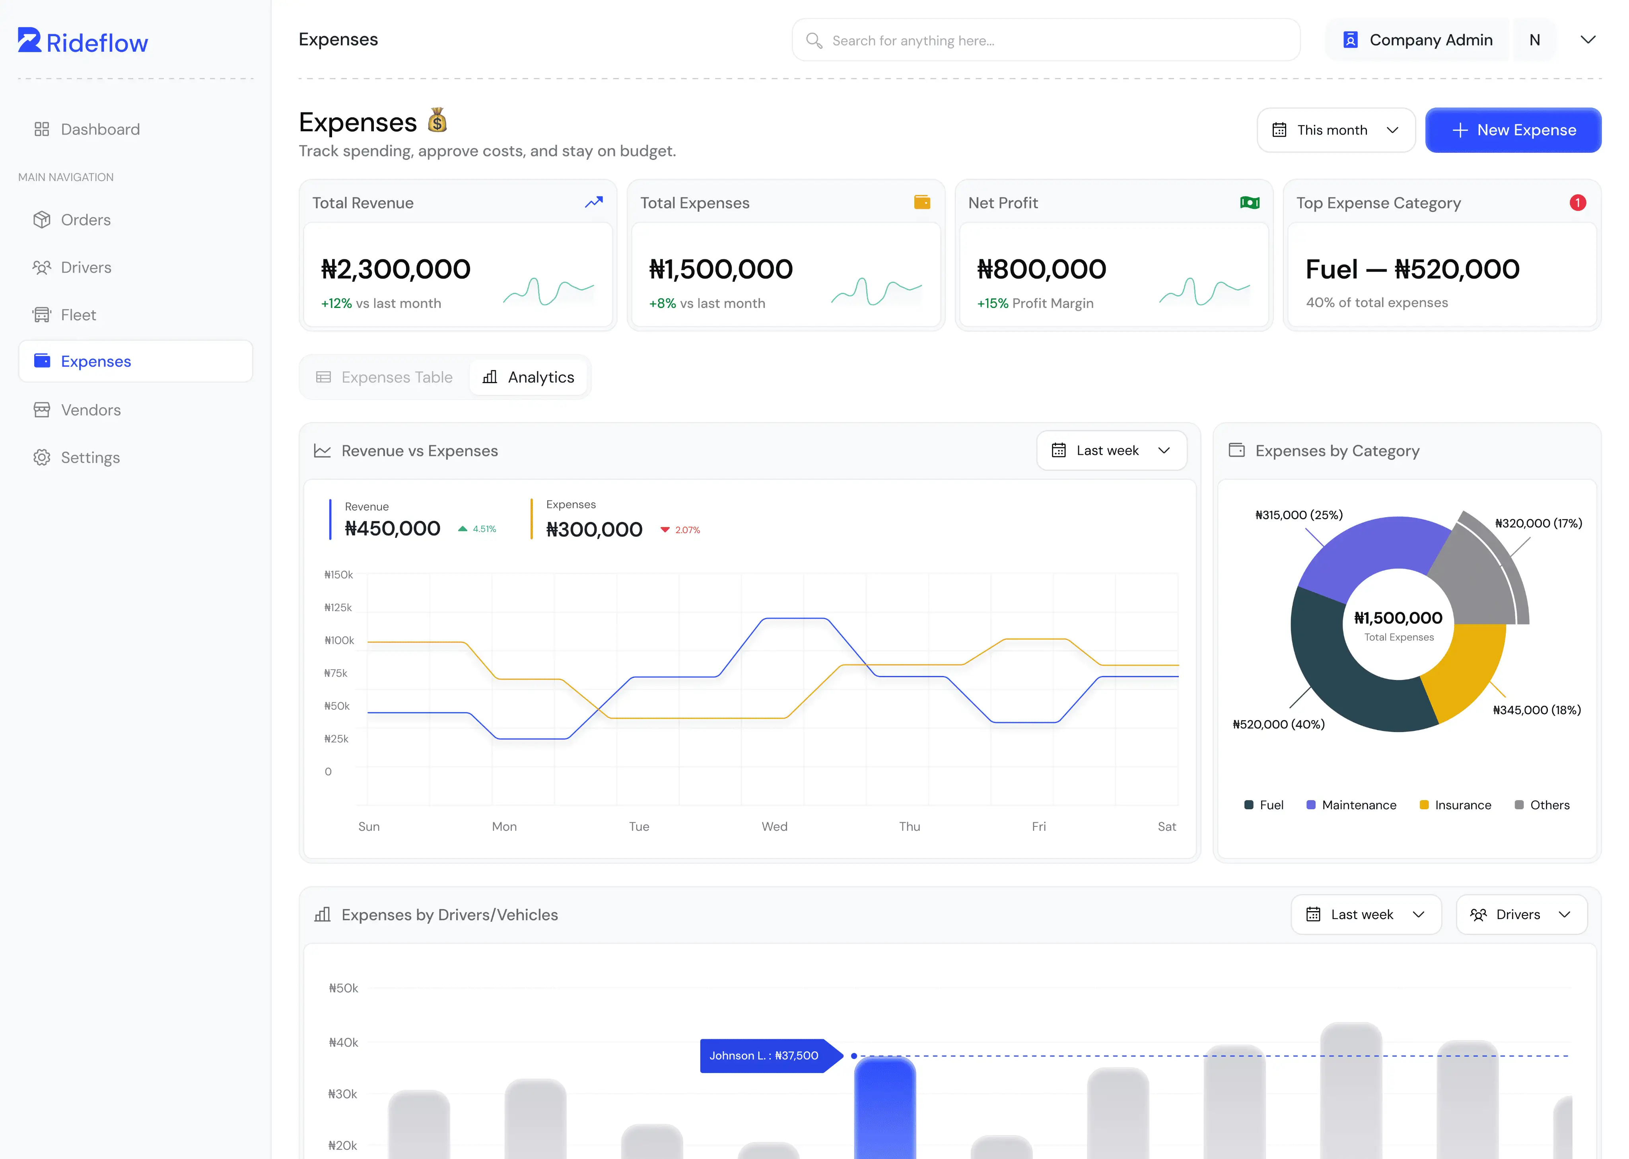The height and width of the screenshot is (1159, 1629).
Task: Open the Settings gear icon
Action: pos(42,458)
